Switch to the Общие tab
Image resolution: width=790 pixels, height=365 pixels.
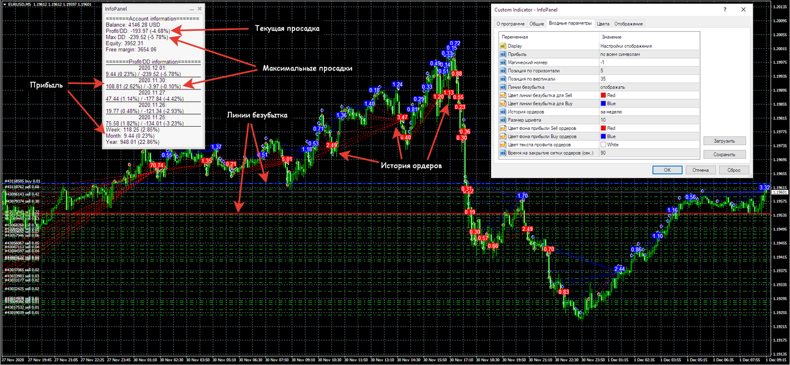[536, 24]
